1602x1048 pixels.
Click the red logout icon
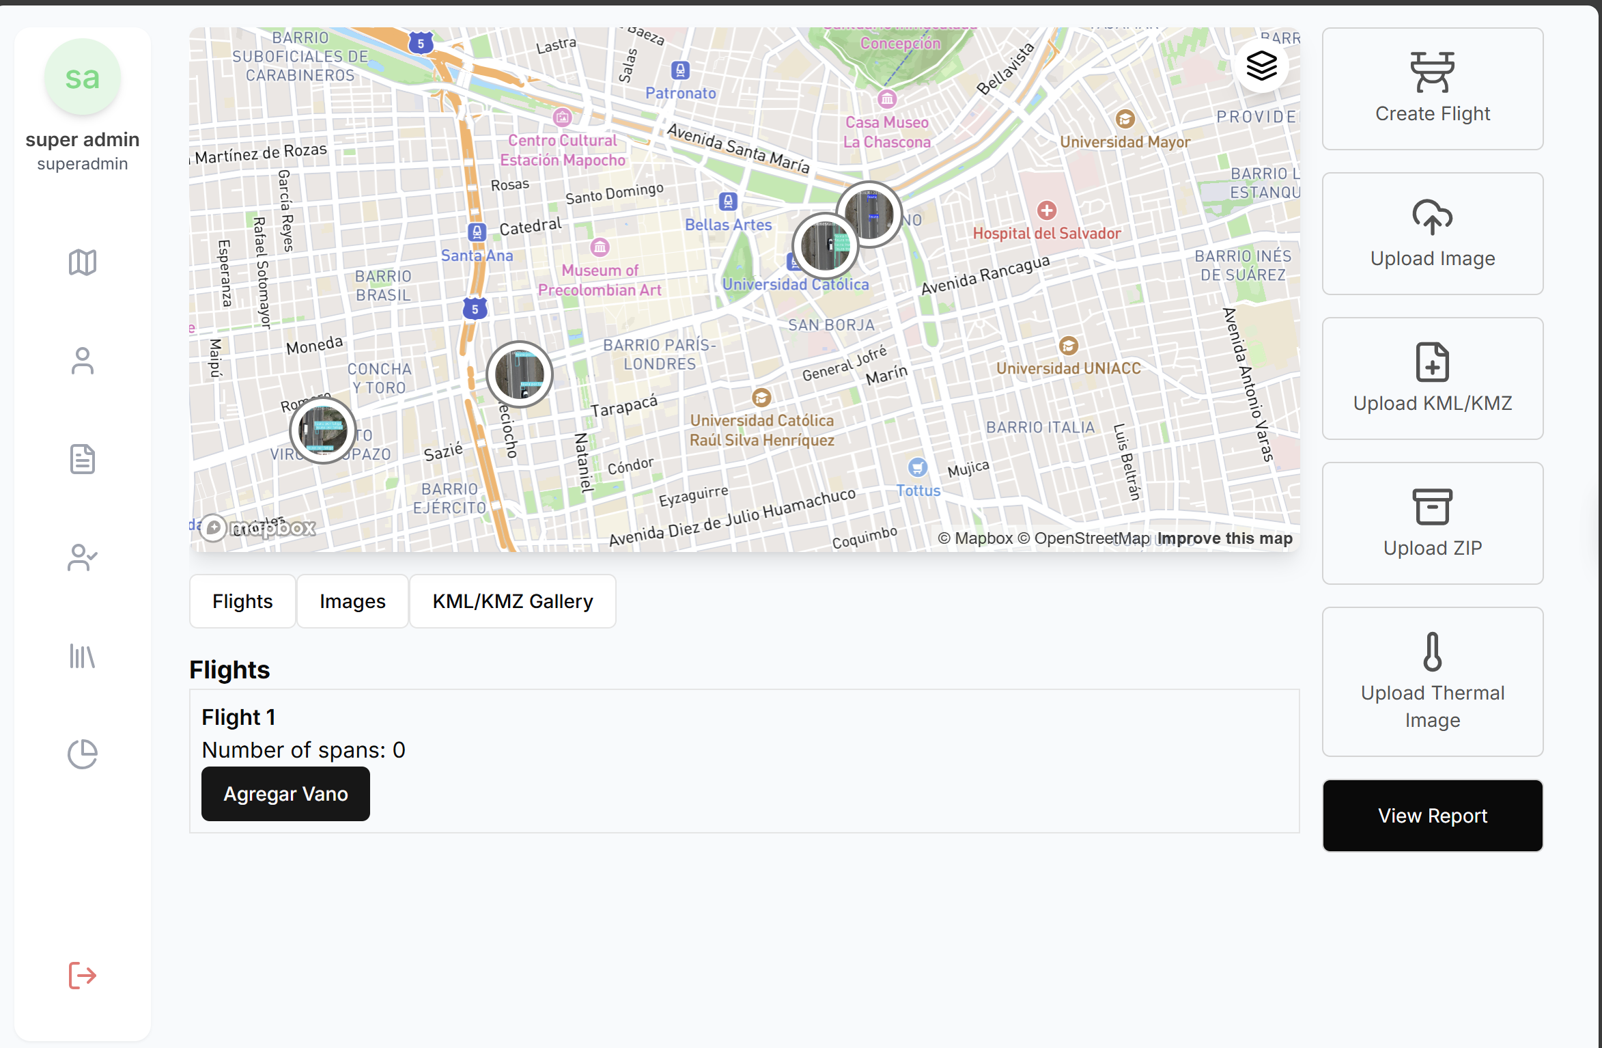tap(82, 975)
